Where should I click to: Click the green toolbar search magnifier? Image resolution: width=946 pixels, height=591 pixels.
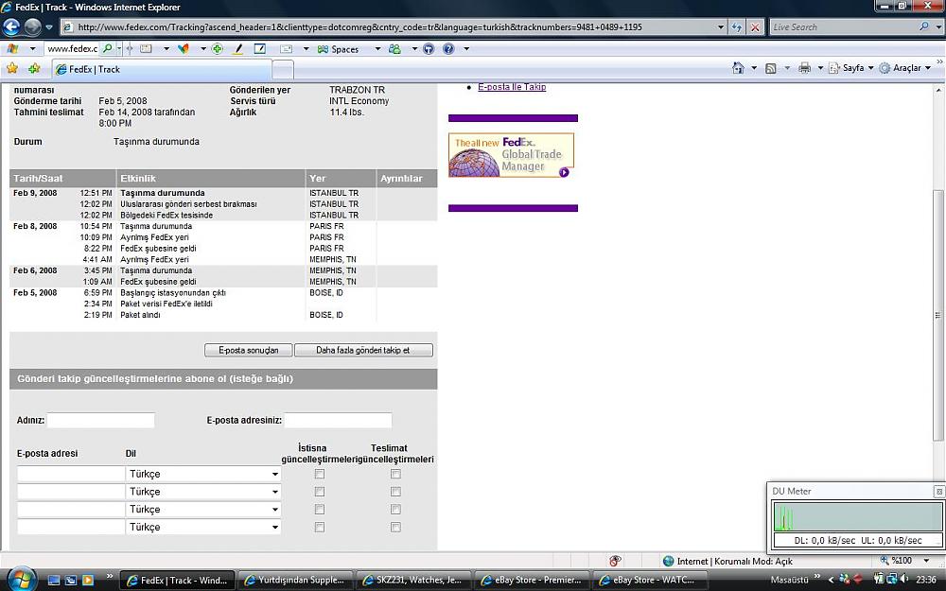coord(108,49)
